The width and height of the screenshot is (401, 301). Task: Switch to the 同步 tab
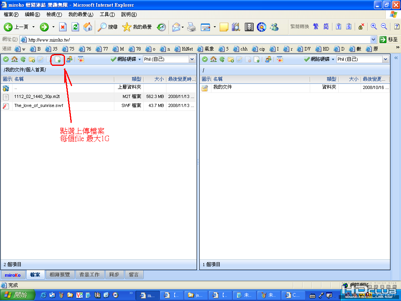click(x=114, y=275)
